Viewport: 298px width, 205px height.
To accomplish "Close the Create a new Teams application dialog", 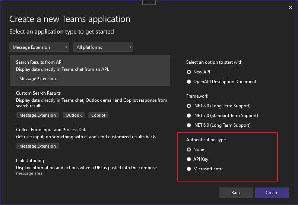I will pyautogui.click(x=291, y=7).
